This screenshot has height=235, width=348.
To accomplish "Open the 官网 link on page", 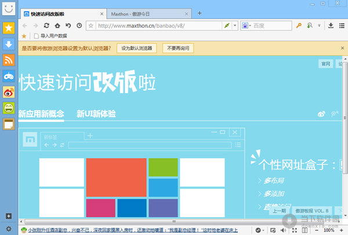I will tap(325, 64).
